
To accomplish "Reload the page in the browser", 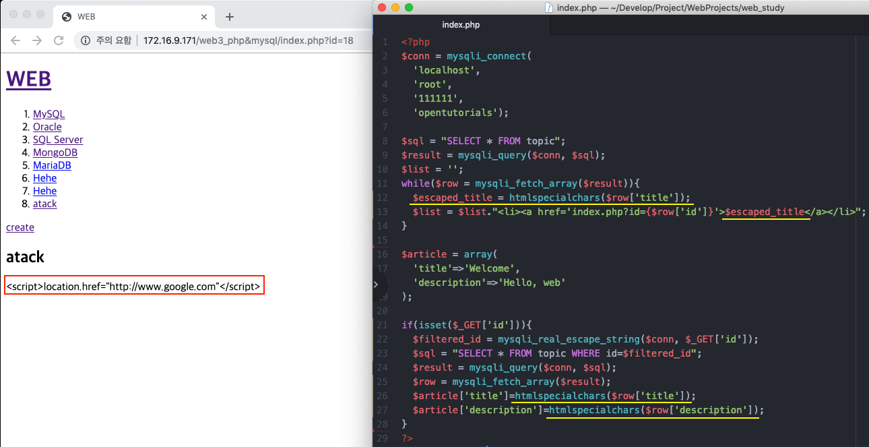I will click(x=59, y=40).
